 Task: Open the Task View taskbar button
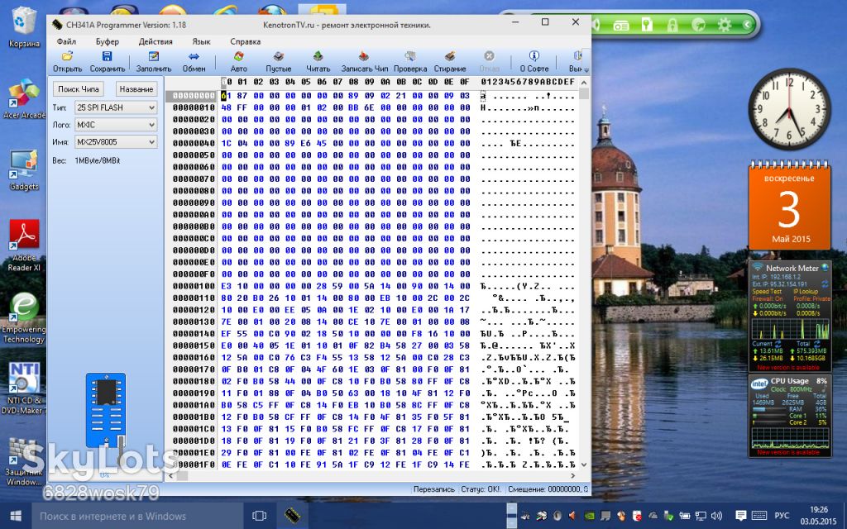point(260,516)
